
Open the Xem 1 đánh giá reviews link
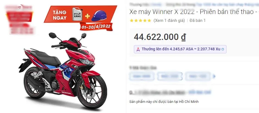tap(169, 21)
